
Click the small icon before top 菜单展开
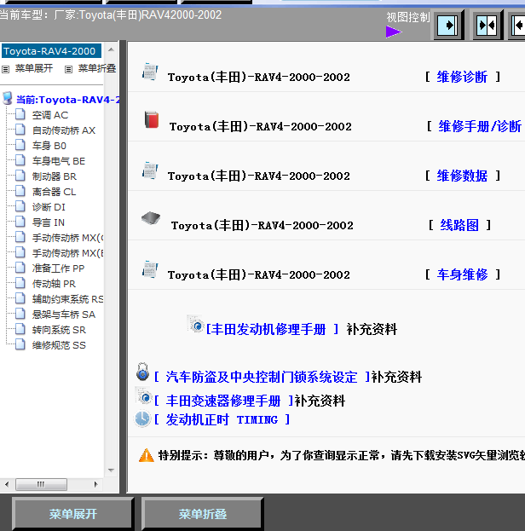tap(5, 69)
